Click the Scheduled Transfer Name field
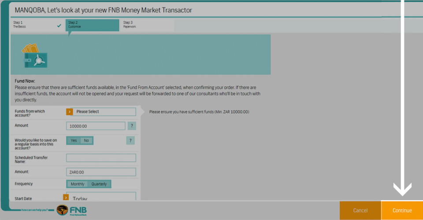The height and width of the screenshot is (220, 423). (x=101, y=158)
